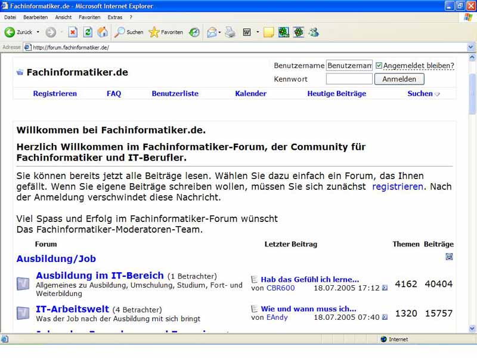Viewport: 477px width, 358px height.
Task: Open the FAQ link
Action: (x=114, y=94)
